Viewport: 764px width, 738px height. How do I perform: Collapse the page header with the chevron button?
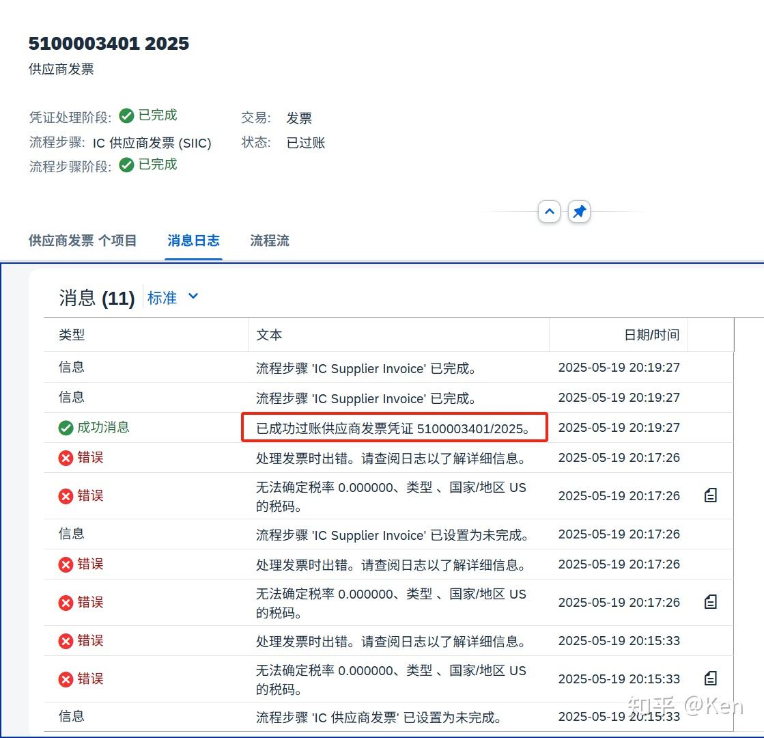[550, 212]
